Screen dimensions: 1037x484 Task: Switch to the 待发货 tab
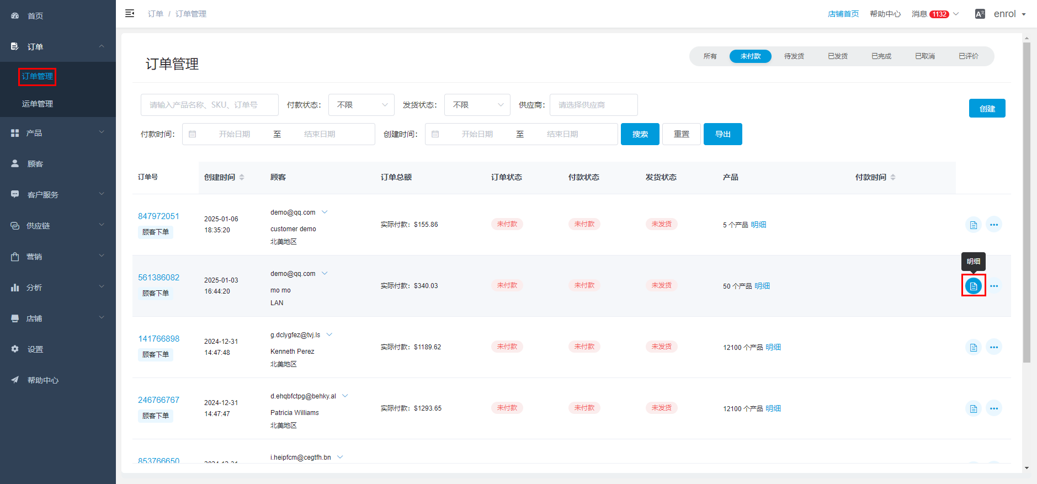(794, 56)
